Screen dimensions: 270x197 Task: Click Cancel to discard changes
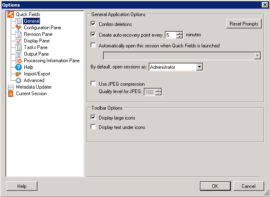point(249,186)
